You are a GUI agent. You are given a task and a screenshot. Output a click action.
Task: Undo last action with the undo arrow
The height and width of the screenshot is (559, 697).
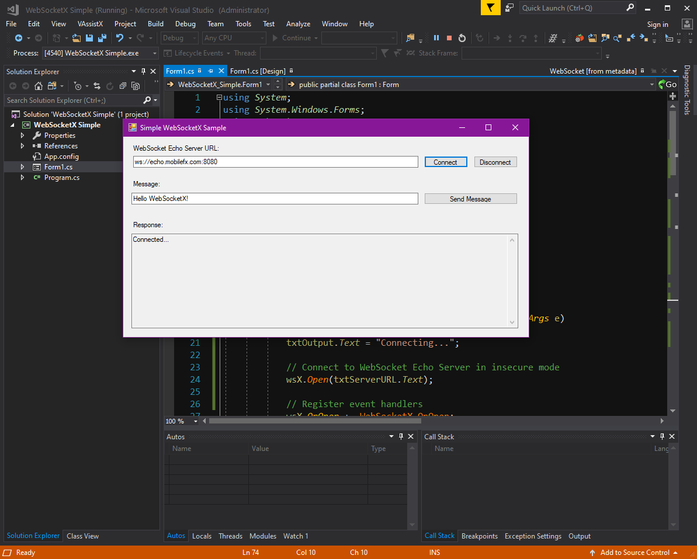120,38
